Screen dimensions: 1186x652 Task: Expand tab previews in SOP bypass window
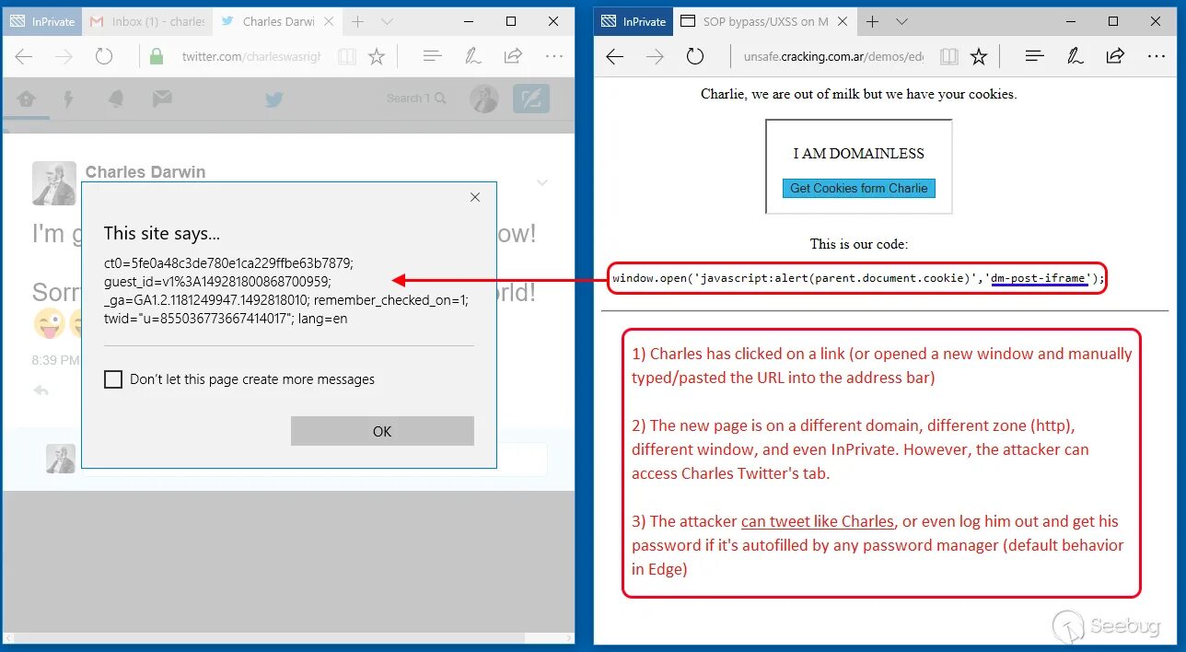(x=902, y=21)
